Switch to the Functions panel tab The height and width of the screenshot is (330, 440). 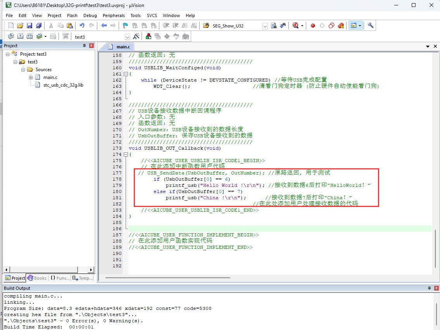click(x=60, y=278)
